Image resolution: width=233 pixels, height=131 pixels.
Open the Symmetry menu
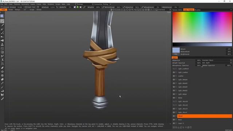(25, 4)
